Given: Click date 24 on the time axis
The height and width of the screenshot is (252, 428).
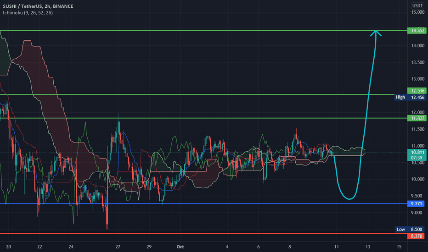Looking at the screenshot, I should pyautogui.click(x=71, y=247).
